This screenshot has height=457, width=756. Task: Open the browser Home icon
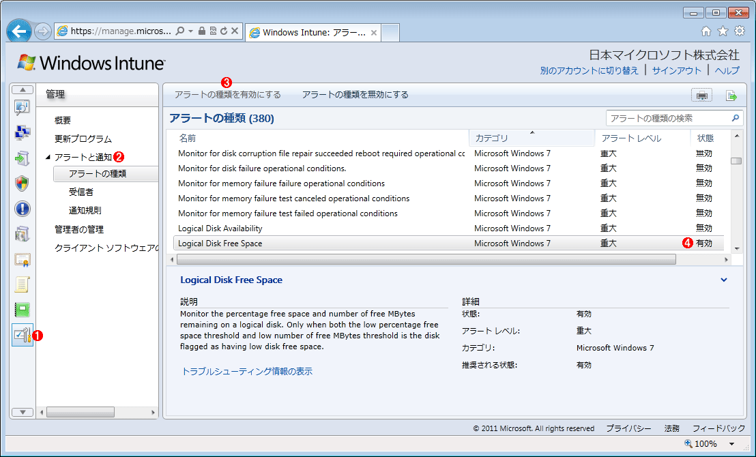(x=706, y=31)
